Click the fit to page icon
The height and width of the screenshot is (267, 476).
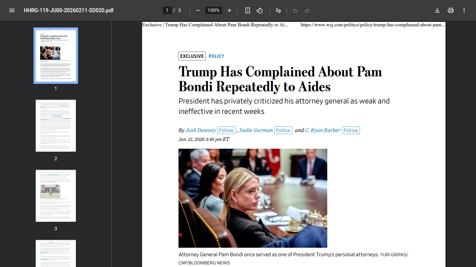click(248, 10)
